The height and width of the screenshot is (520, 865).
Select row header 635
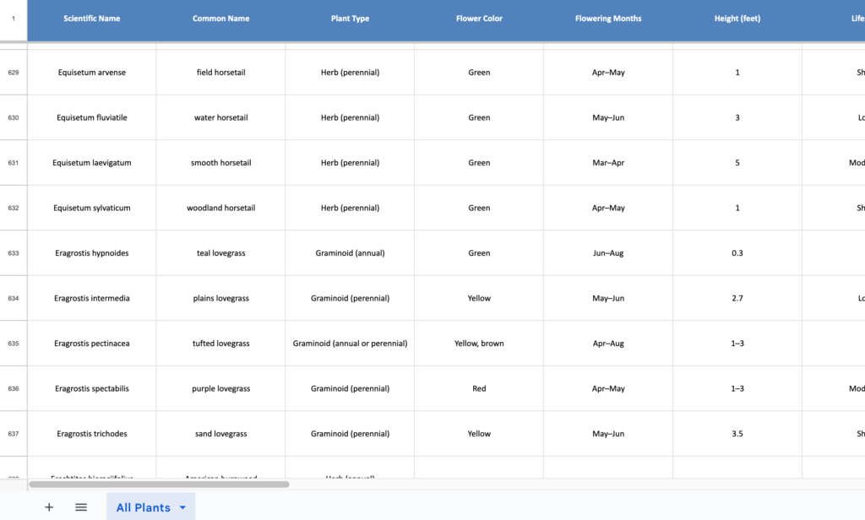(x=14, y=344)
